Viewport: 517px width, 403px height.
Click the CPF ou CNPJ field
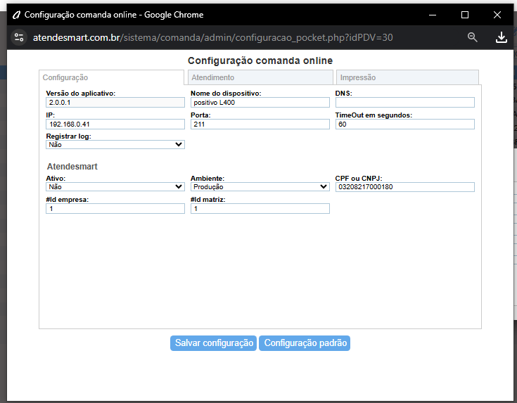[x=405, y=187]
